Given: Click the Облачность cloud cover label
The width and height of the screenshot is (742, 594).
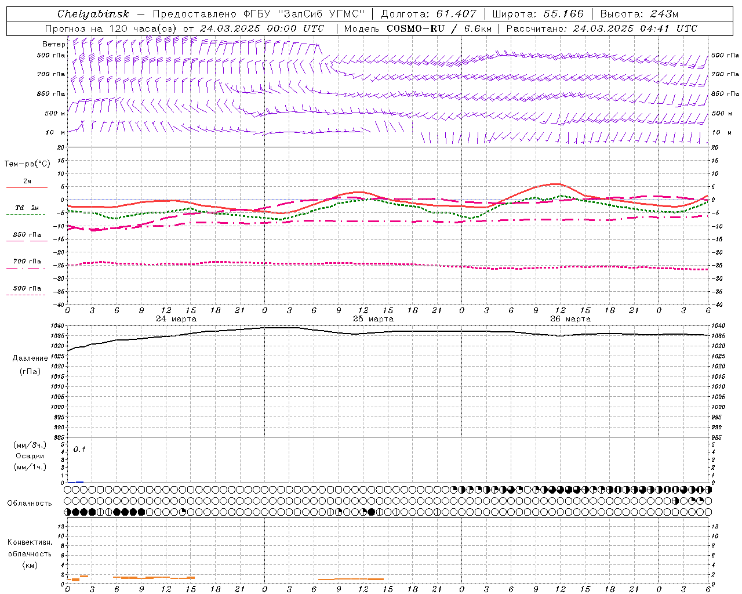Looking at the screenshot, I should coord(30,503).
